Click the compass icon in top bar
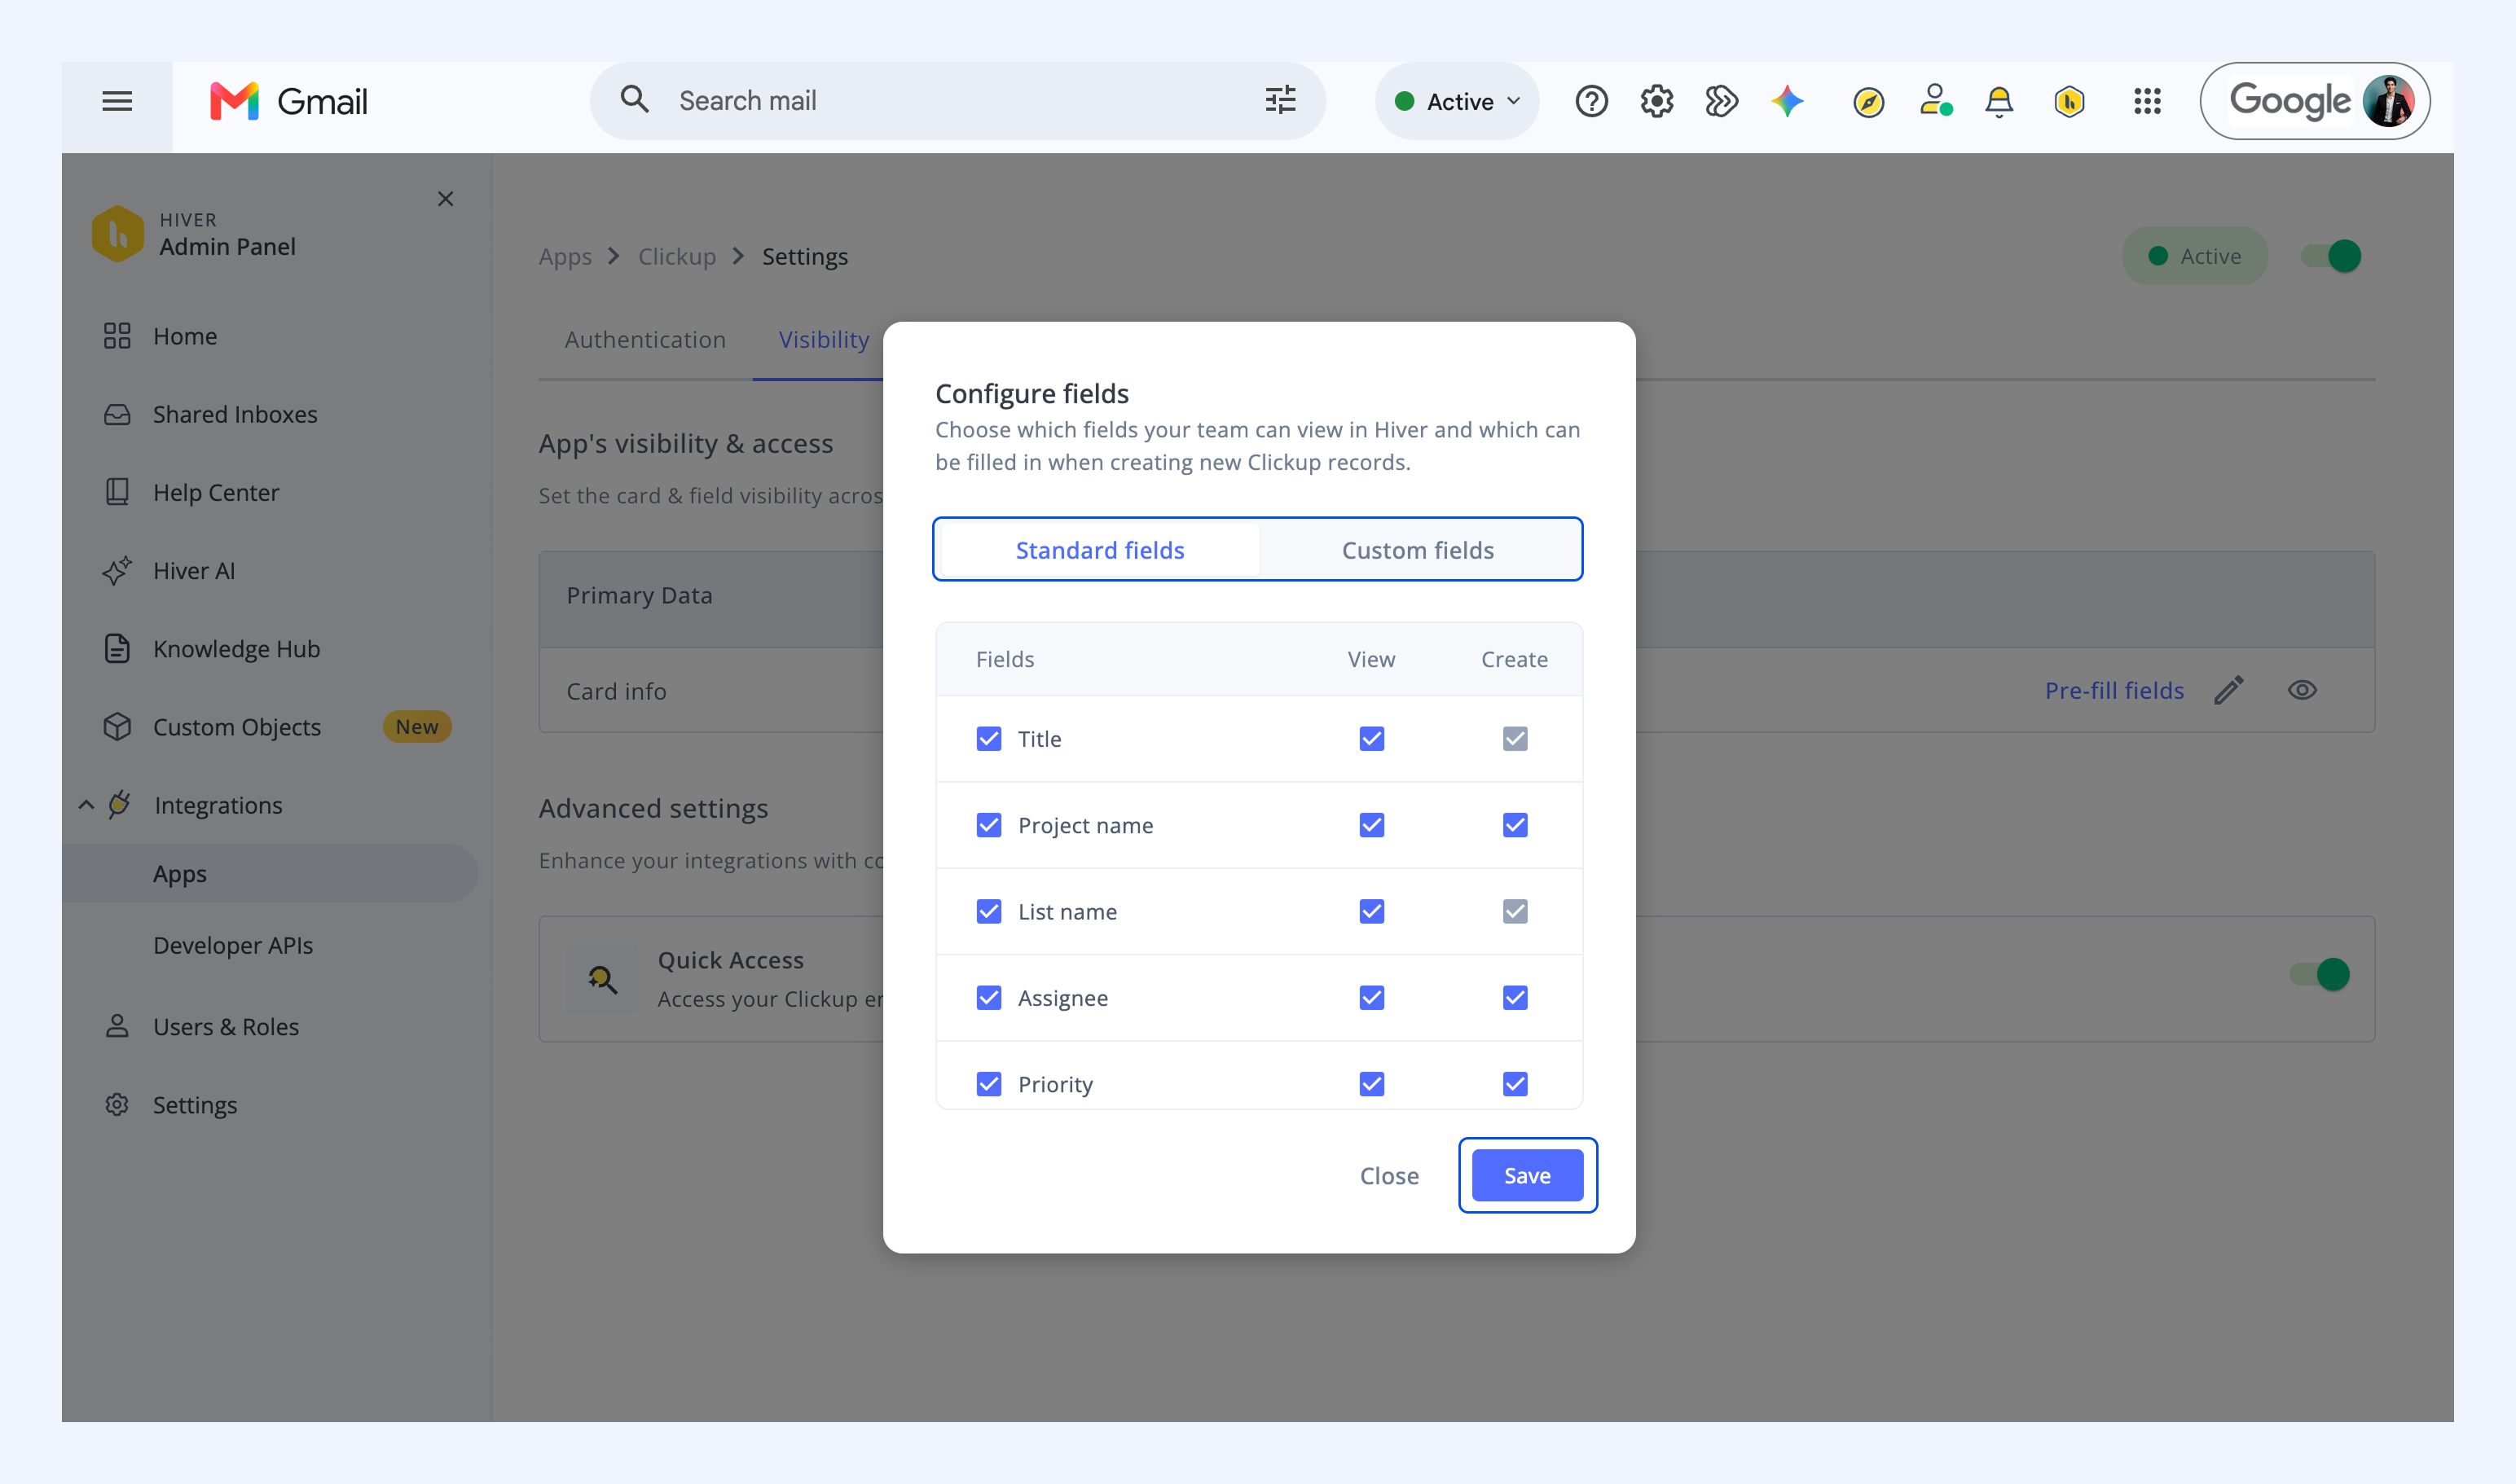 [1867, 102]
